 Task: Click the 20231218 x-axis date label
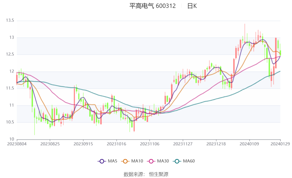click(x=216, y=144)
